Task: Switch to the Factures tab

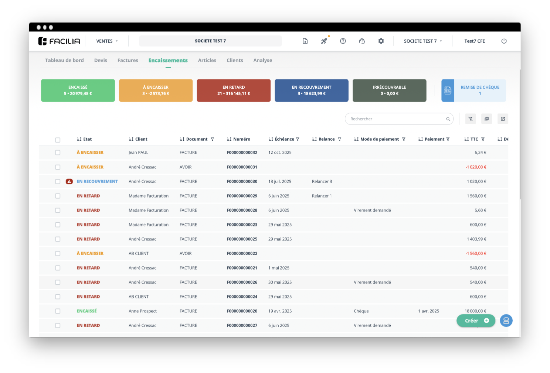Action: click(x=128, y=60)
